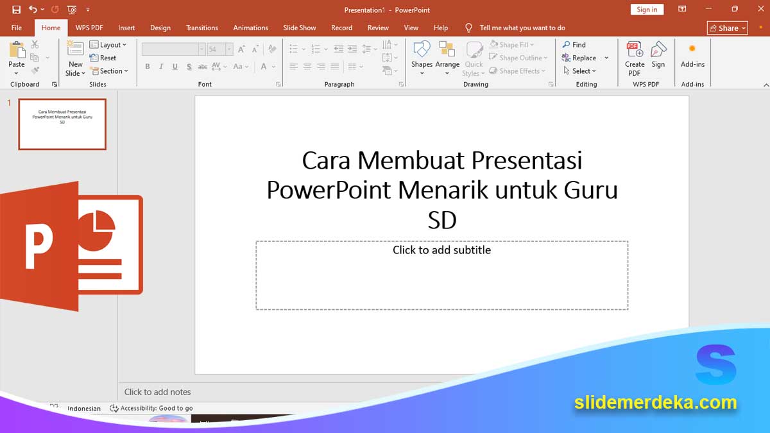Increase font size with larger A
The image size is (770, 433).
(241, 49)
